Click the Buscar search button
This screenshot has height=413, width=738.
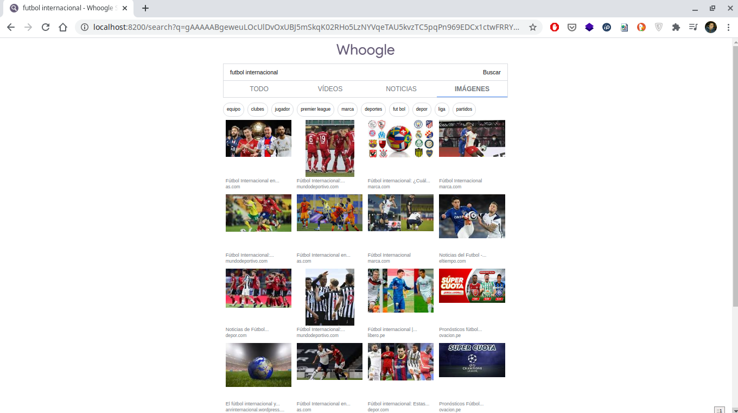coord(492,72)
